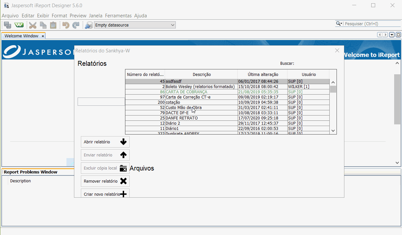Sort by Número do relató... column header

145,74
